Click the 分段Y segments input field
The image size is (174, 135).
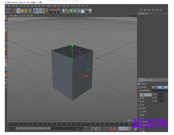pos(161,97)
